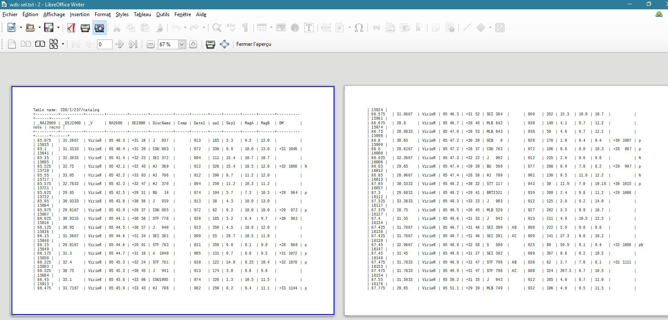Image resolution: width=668 pixels, height=320 pixels.
Task: Click the page number input field
Action: (x=104, y=44)
